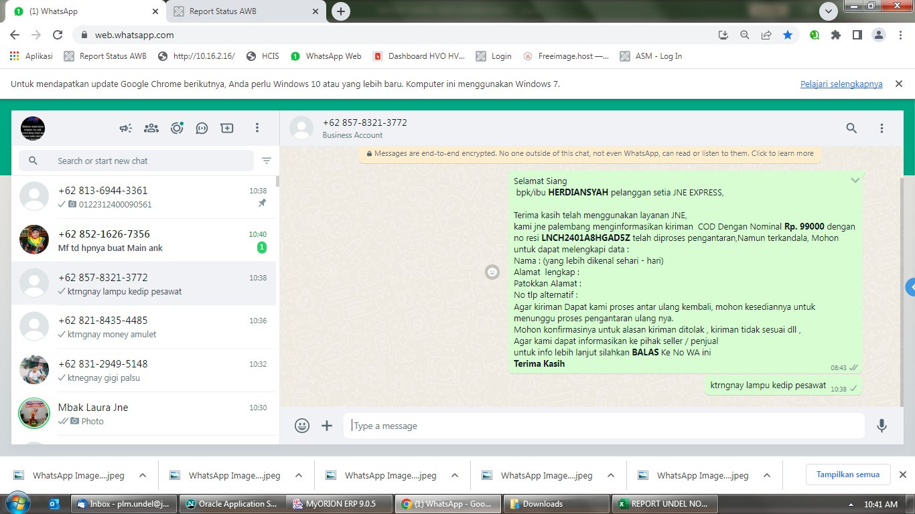Expand last WhatsApp Image download options

point(767,475)
